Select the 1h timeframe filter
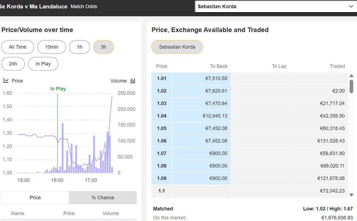The image size is (357, 221). 79,47
